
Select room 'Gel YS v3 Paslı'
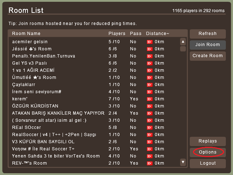click(x=94, y=63)
